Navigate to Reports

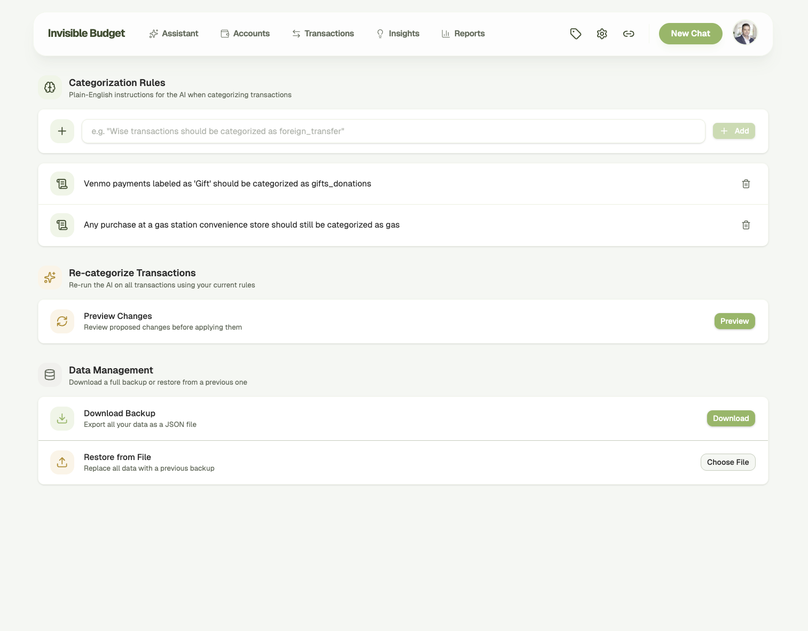pyautogui.click(x=463, y=33)
